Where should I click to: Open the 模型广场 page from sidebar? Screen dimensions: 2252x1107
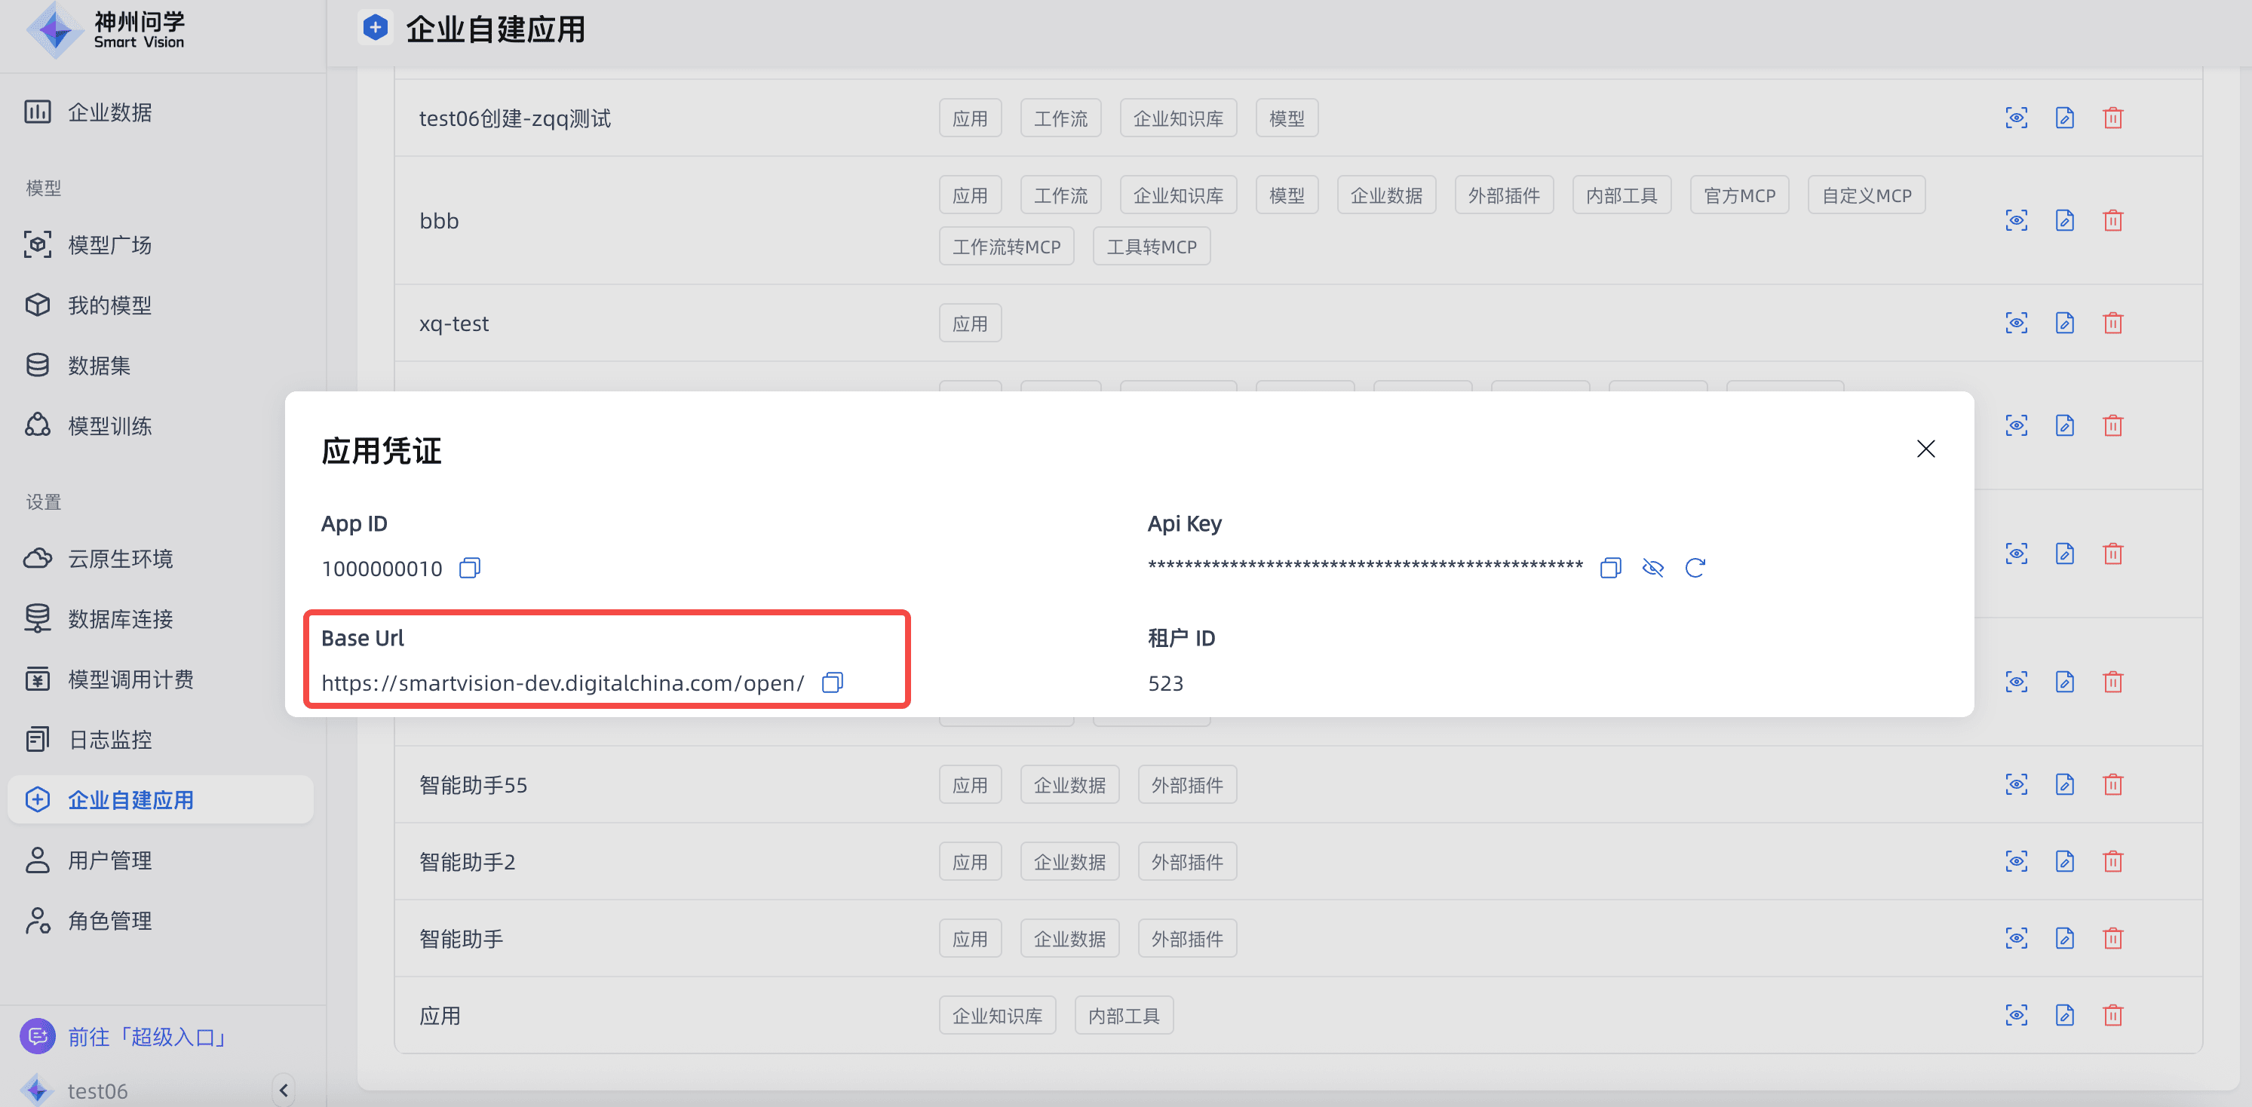(x=109, y=245)
